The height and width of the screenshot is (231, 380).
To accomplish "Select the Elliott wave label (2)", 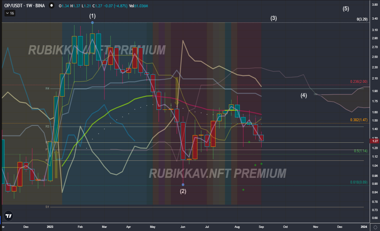I will [183, 191].
